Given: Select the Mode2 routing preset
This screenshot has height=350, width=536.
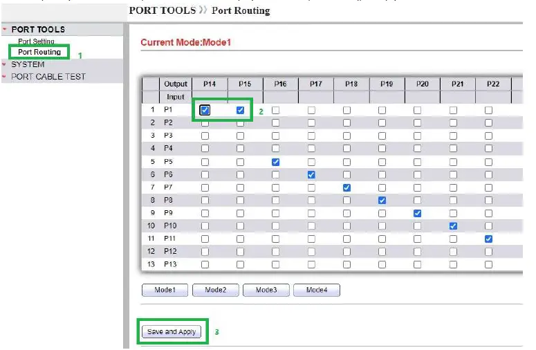Looking at the screenshot, I should click(x=215, y=290).
